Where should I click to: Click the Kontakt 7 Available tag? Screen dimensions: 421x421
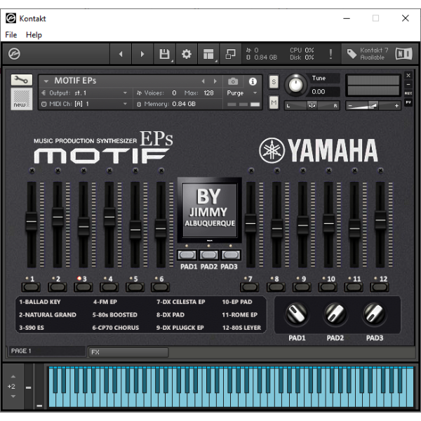coord(367,54)
